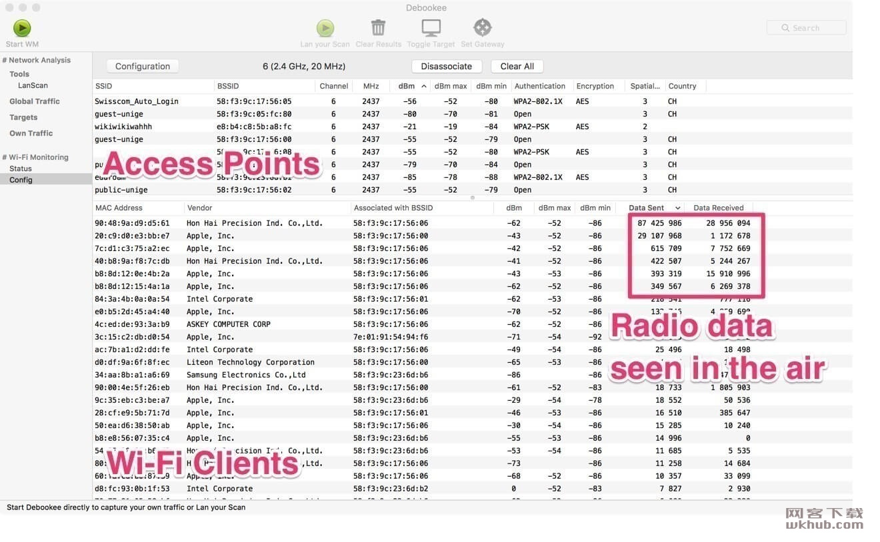Sort by Associated with BSSID column
This screenshot has height=542, width=880.
coord(423,208)
